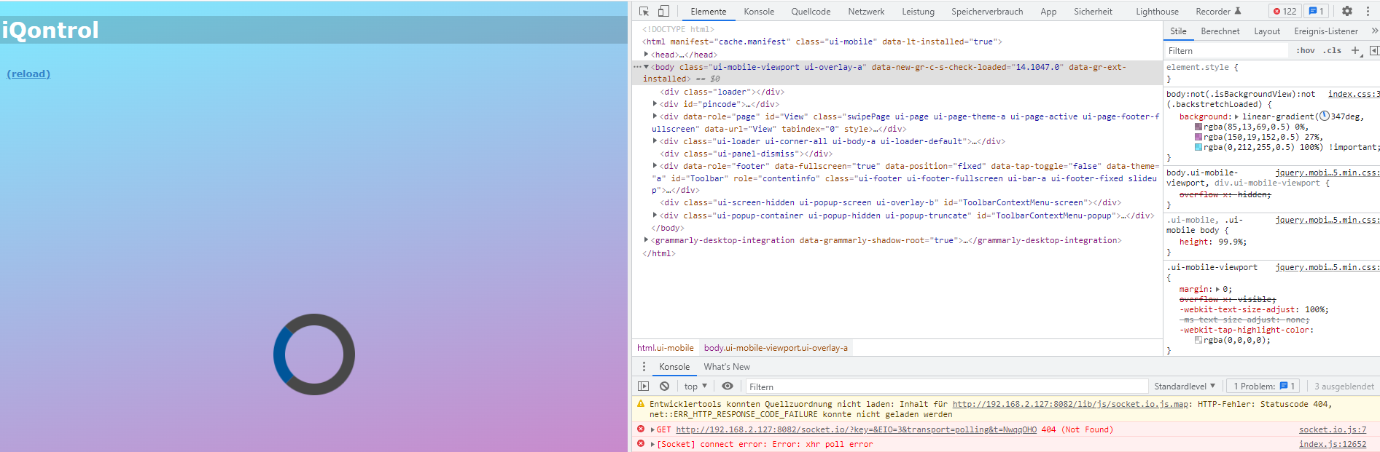The image size is (1380, 452).
Task: Open the top JavaScript context dropdown
Action: click(695, 386)
